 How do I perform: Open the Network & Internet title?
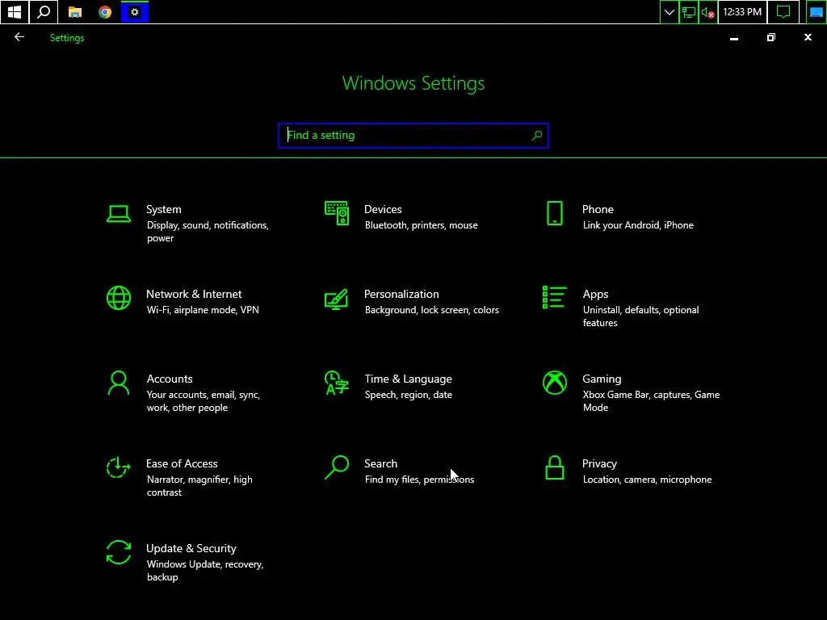194,294
